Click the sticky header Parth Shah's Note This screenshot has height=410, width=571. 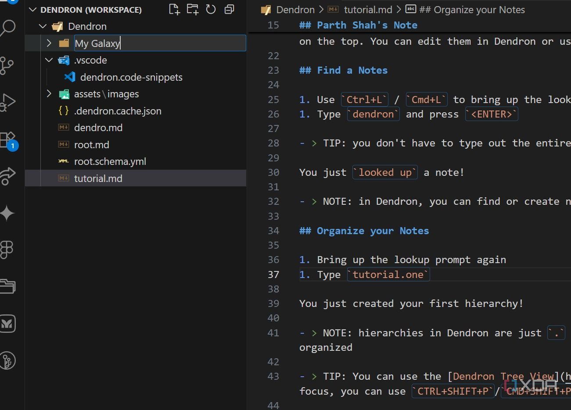click(359, 25)
